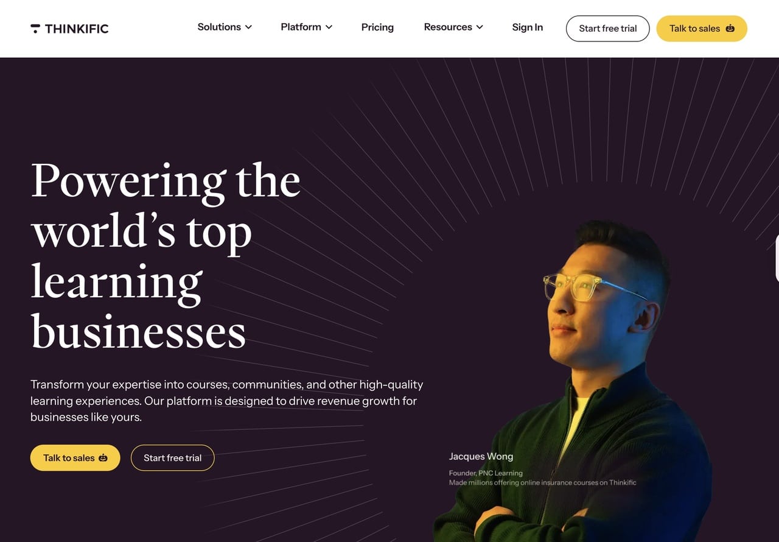779x542 pixels.
Task: Click the pumpkin icon in header Talk to sales
Action: [x=730, y=28]
